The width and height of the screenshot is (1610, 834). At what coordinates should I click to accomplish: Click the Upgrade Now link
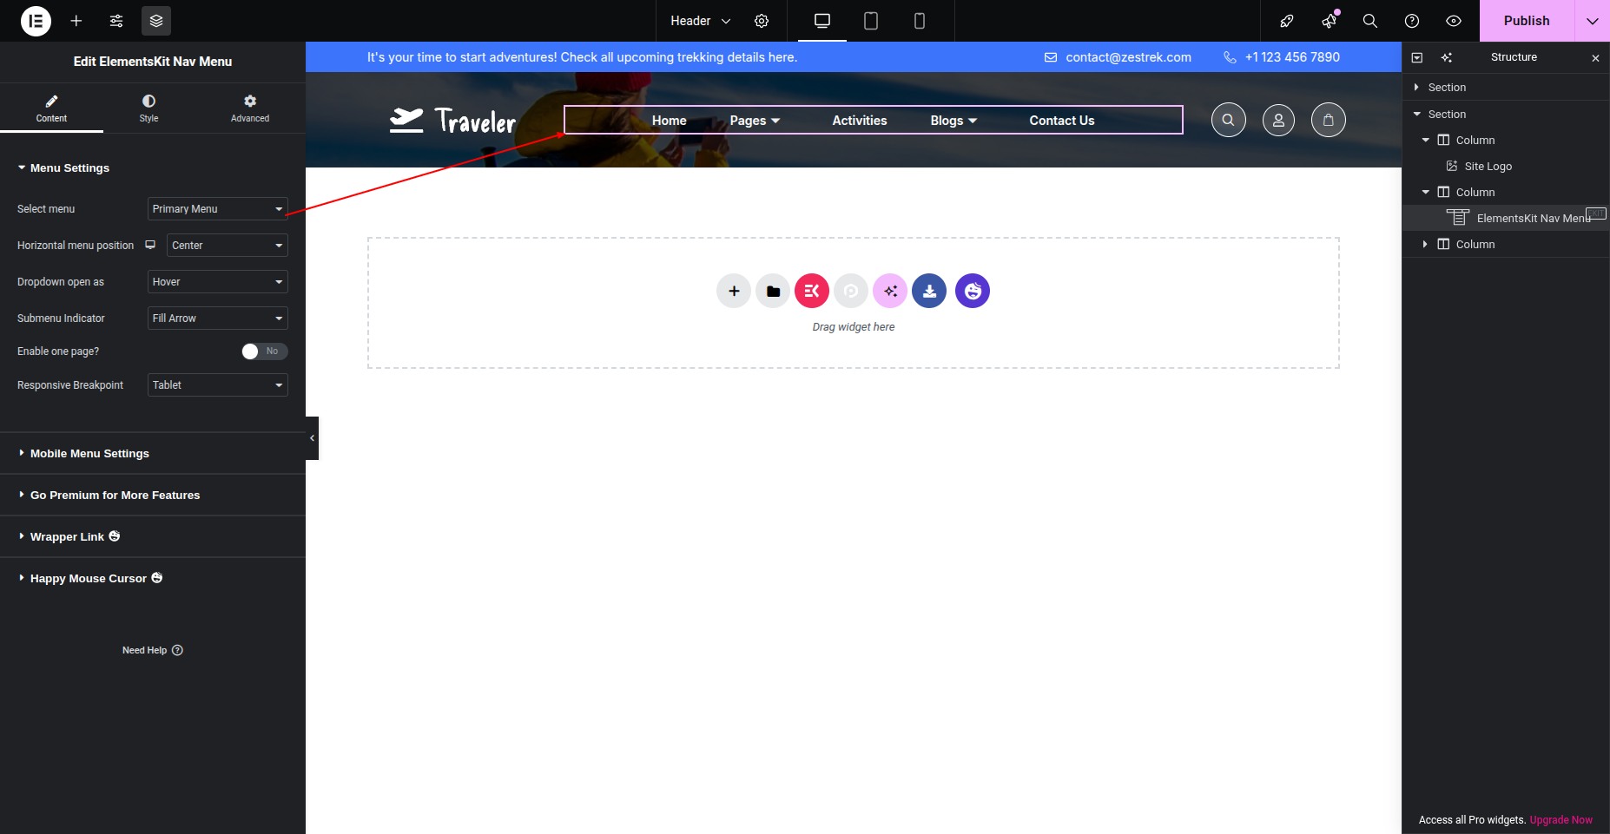(1561, 820)
